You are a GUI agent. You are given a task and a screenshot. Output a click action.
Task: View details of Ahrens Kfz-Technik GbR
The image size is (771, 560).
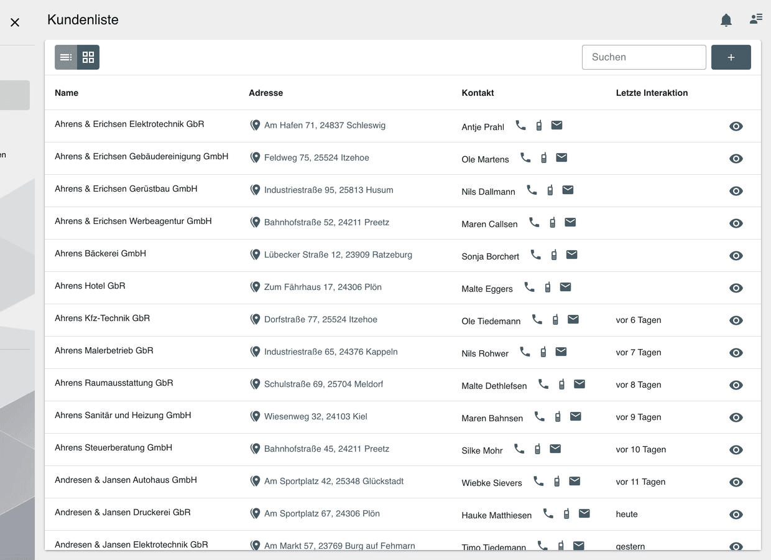pos(736,320)
